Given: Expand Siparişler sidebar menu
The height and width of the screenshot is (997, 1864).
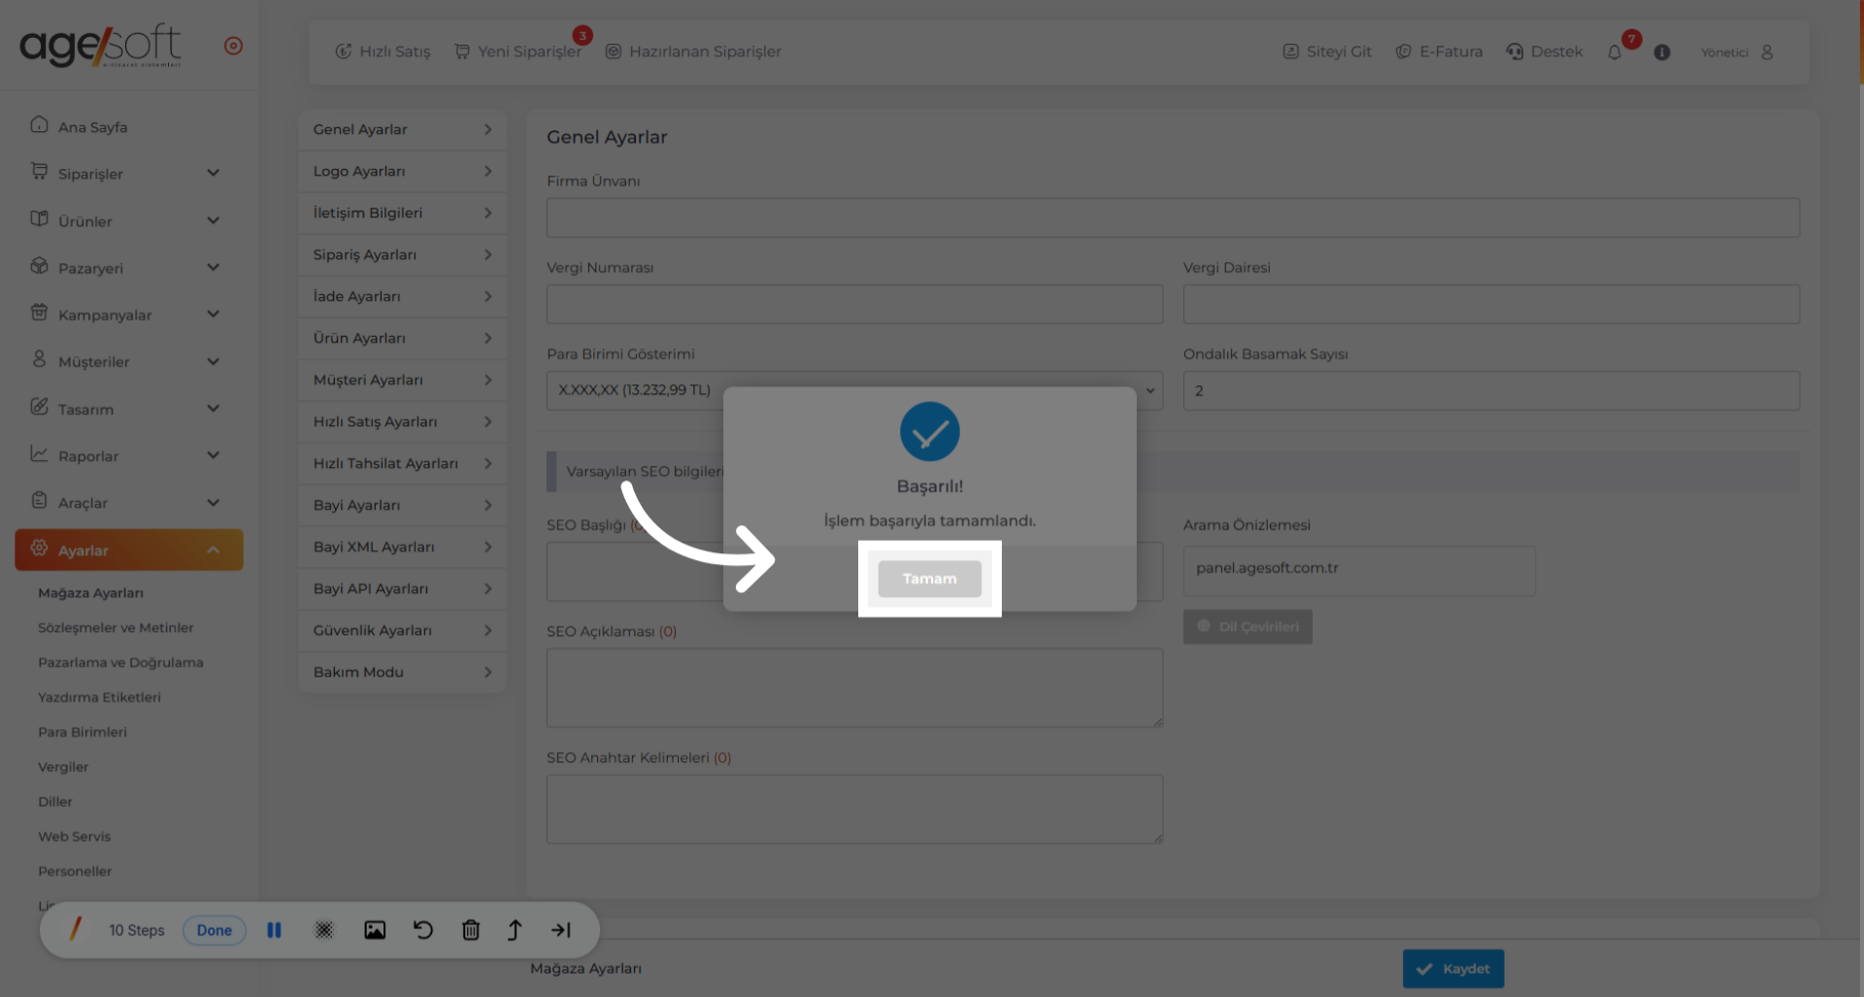Looking at the screenshot, I should (x=129, y=173).
